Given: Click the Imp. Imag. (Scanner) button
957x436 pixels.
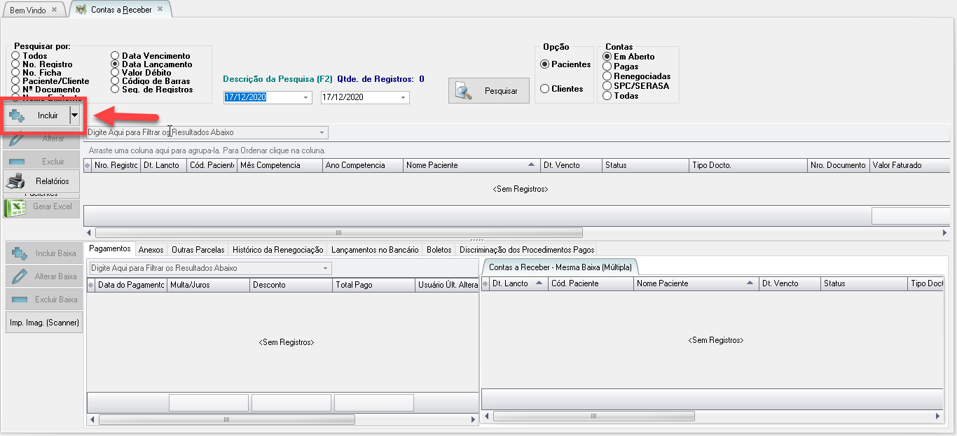Looking at the screenshot, I should [44, 323].
